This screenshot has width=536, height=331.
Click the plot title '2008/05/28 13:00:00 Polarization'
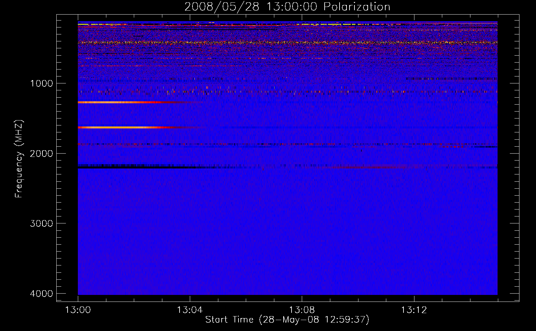[x=287, y=7]
